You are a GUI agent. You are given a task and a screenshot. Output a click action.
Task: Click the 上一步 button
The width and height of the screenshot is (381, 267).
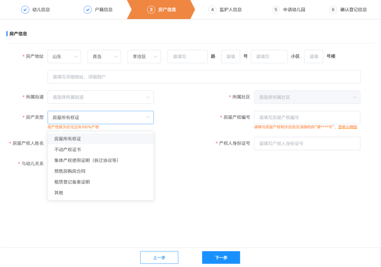(159, 257)
